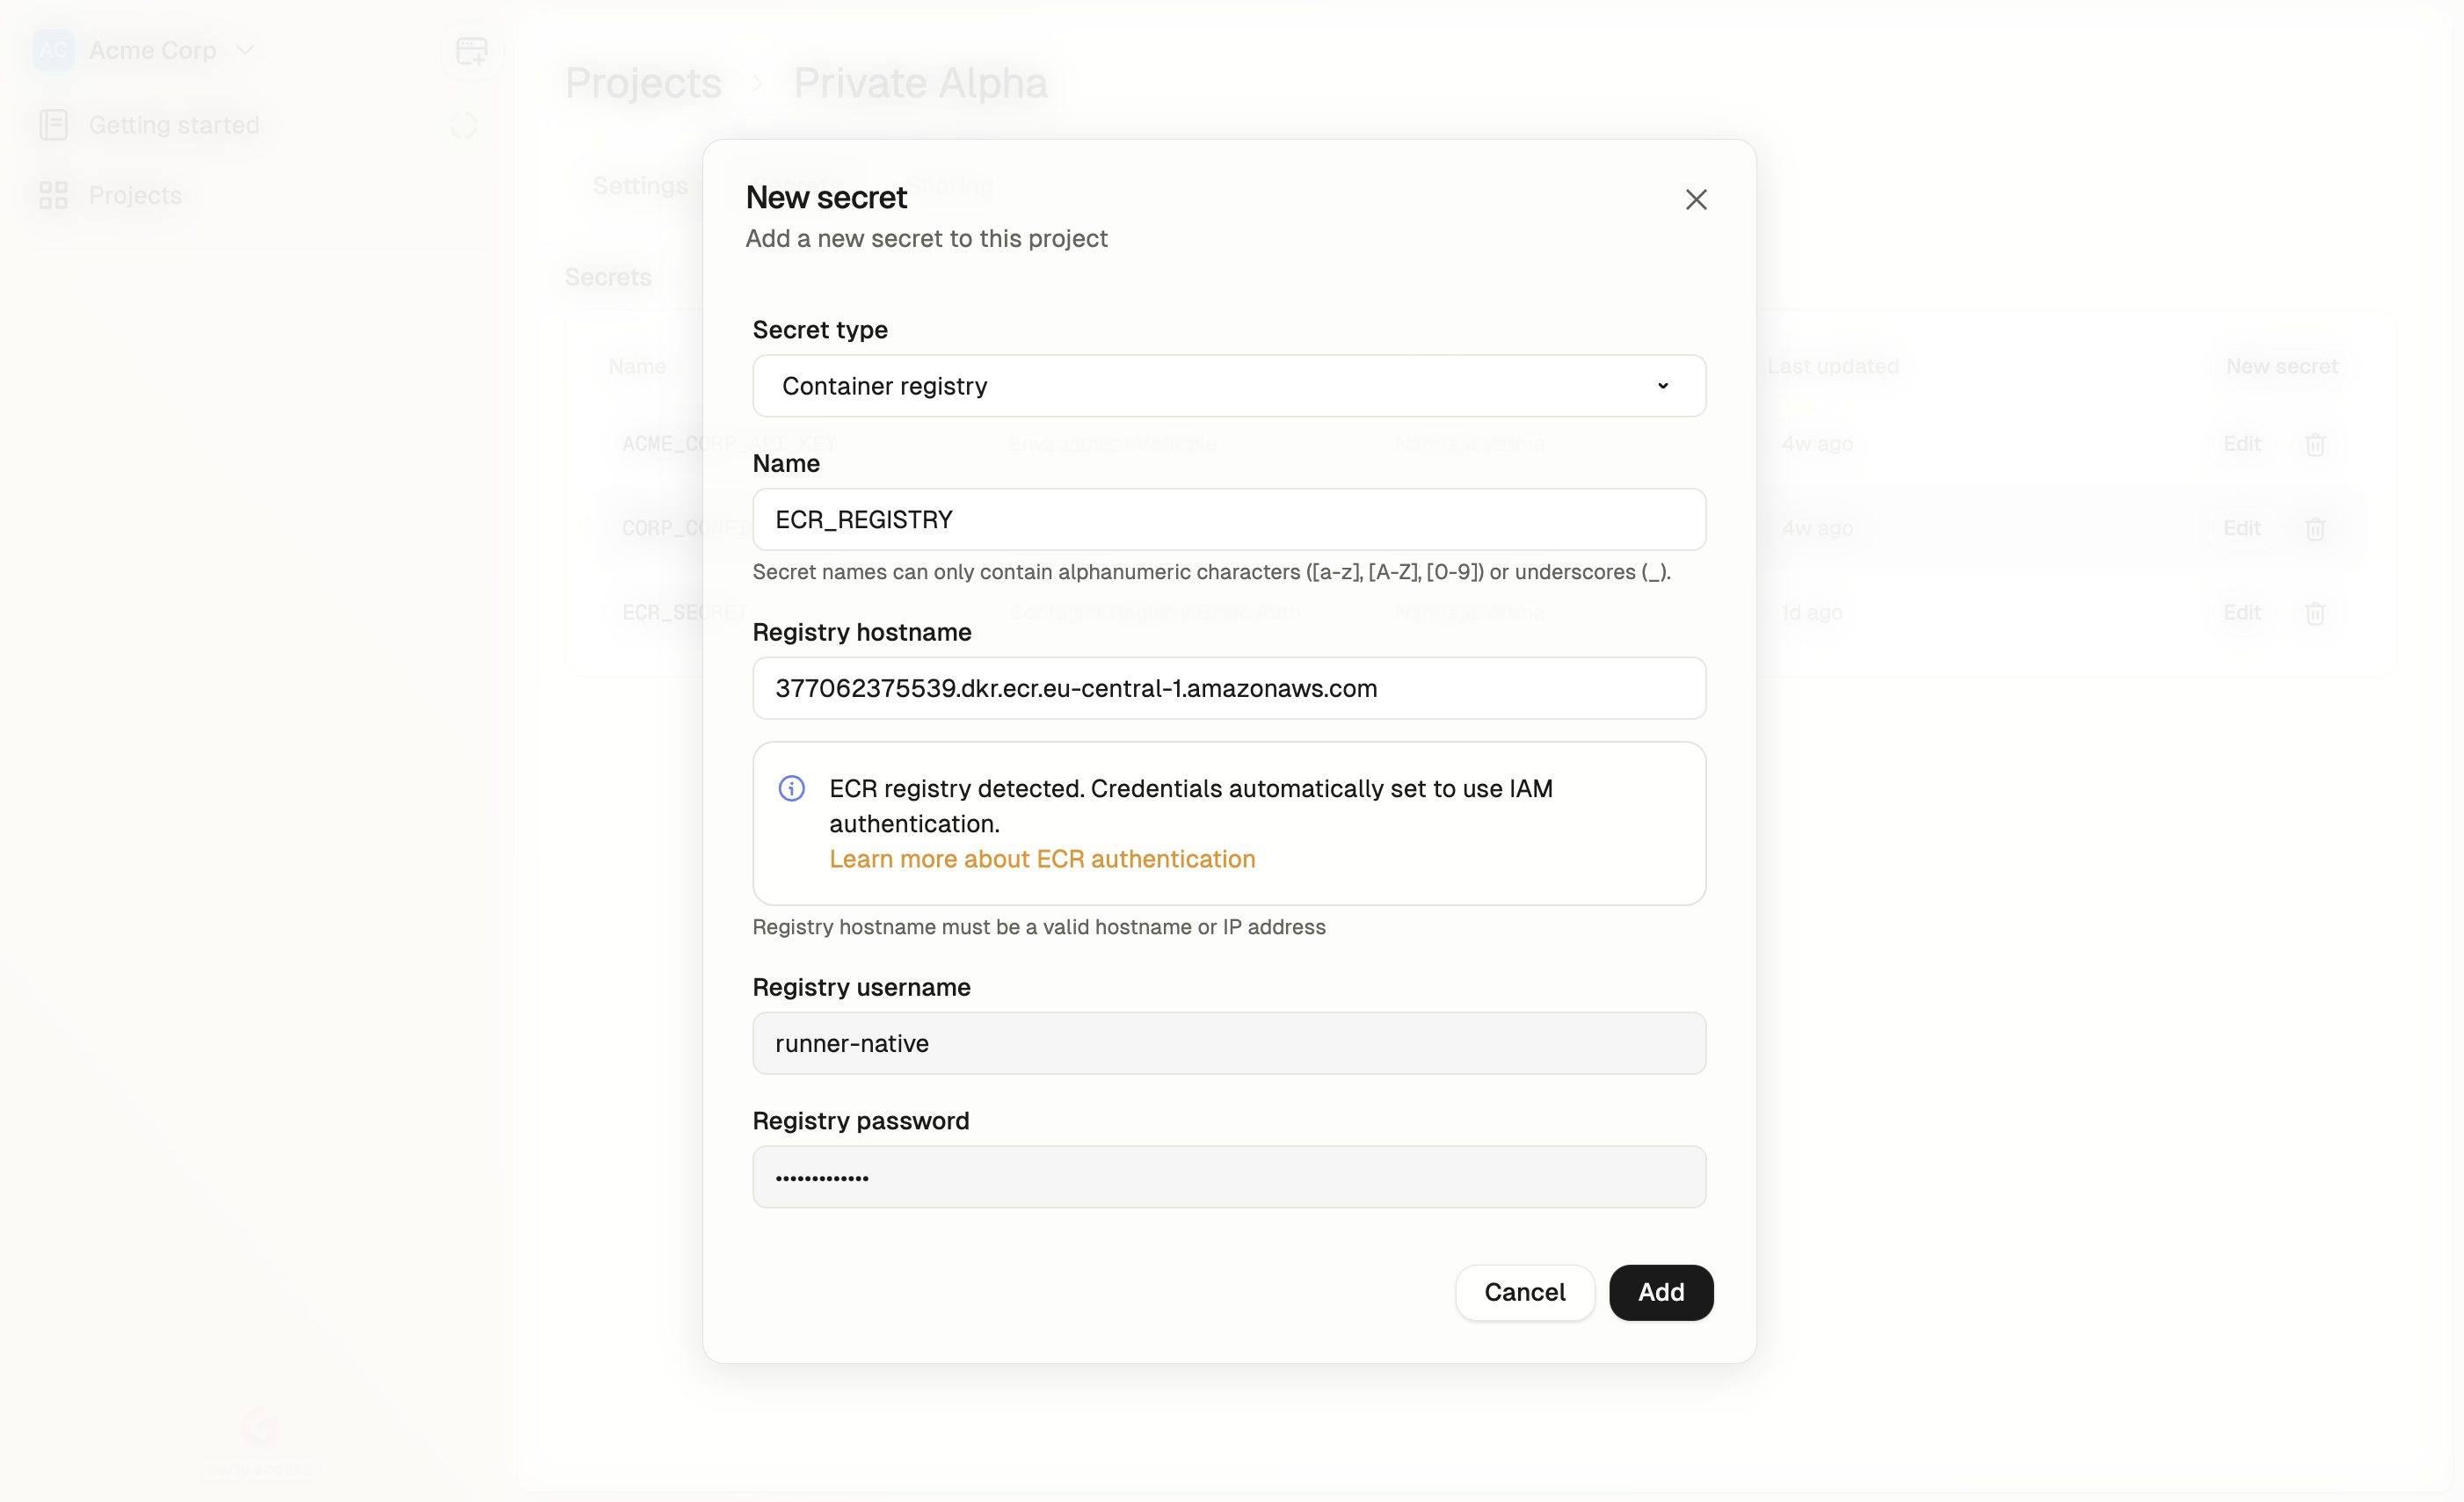The height and width of the screenshot is (1502, 2464).
Task: Cancel the new secret dialog
Action: coord(1524,1293)
